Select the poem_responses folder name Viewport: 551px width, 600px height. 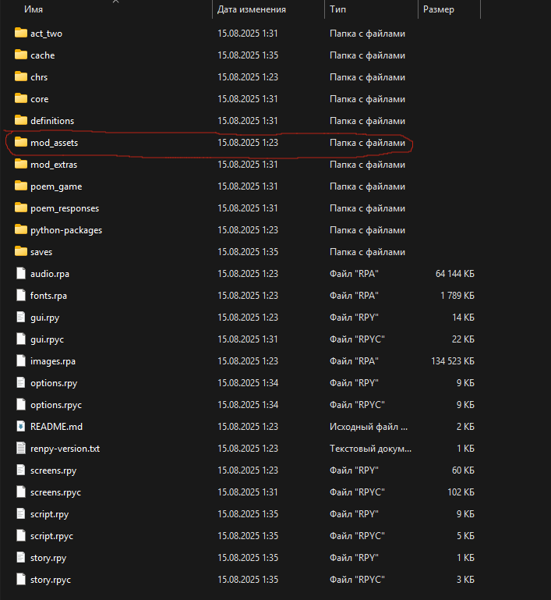(65, 208)
